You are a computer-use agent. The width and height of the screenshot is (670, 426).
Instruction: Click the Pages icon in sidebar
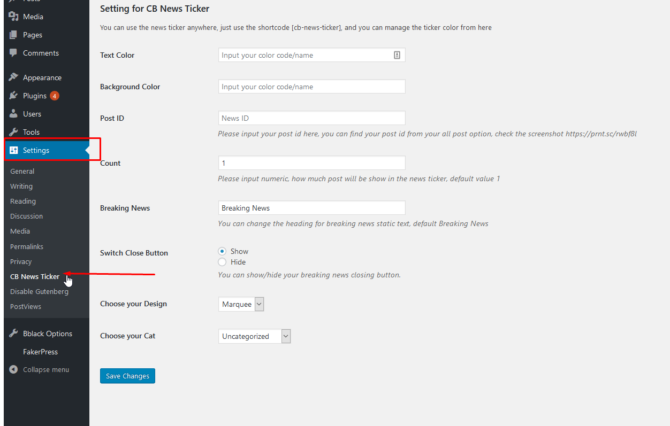pyautogui.click(x=14, y=35)
